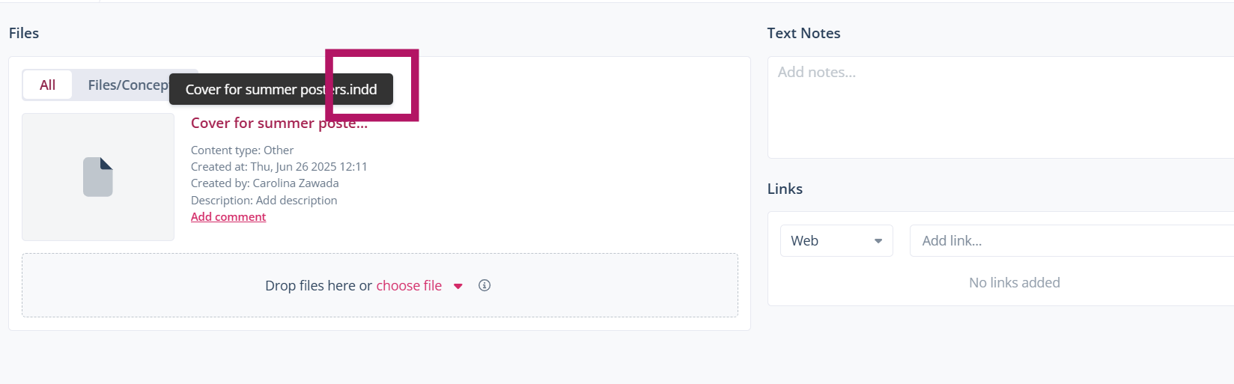
Task: Click the No links added placeholder text
Action: pos(1015,283)
